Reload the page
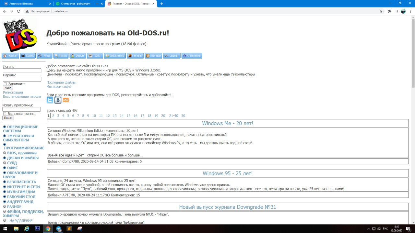The width and height of the screenshot is (415, 233). (x=18, y=11)
